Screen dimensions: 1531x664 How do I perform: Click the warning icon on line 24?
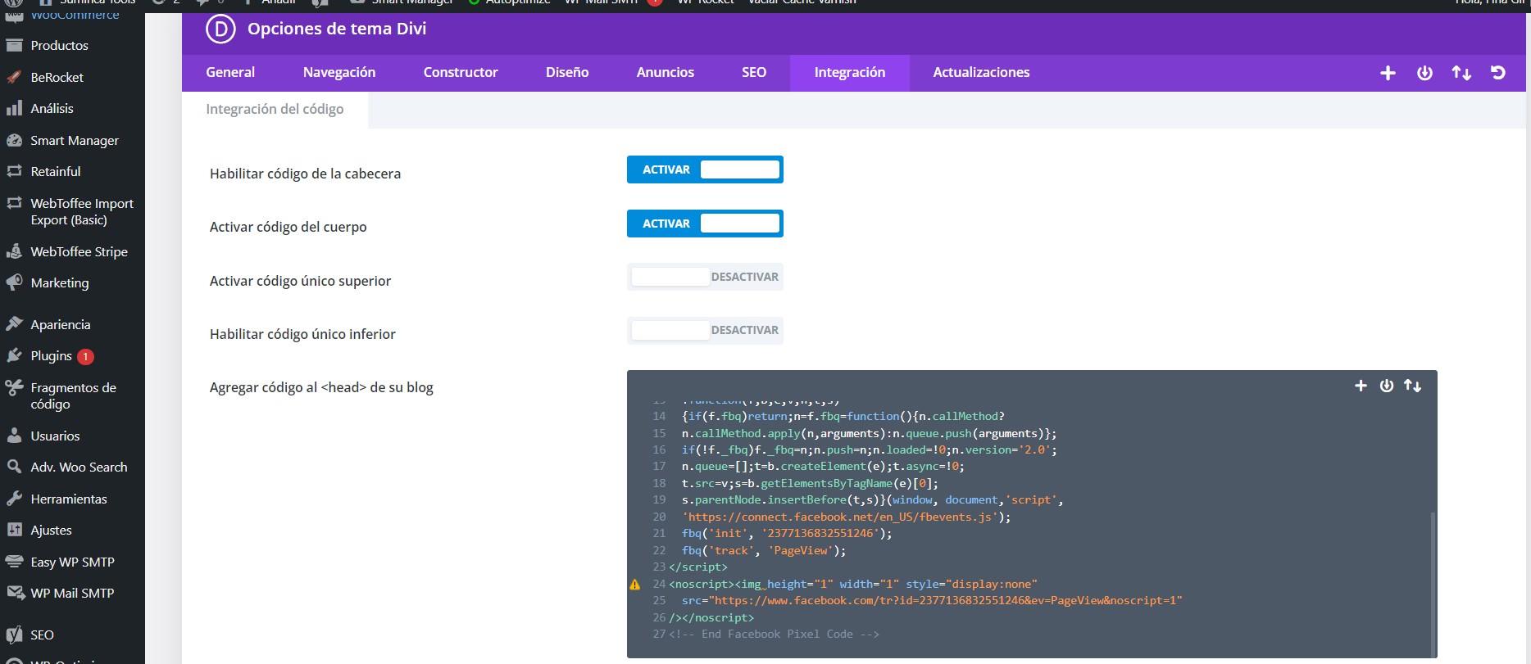click(634, 585)
